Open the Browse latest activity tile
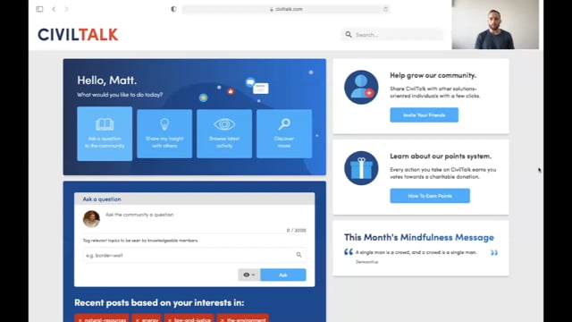The width and height of the screenshot is (572, 322). [224, 133]
